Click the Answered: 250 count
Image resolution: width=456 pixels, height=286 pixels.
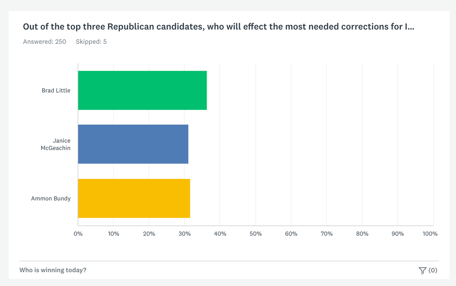pos(45,42)
